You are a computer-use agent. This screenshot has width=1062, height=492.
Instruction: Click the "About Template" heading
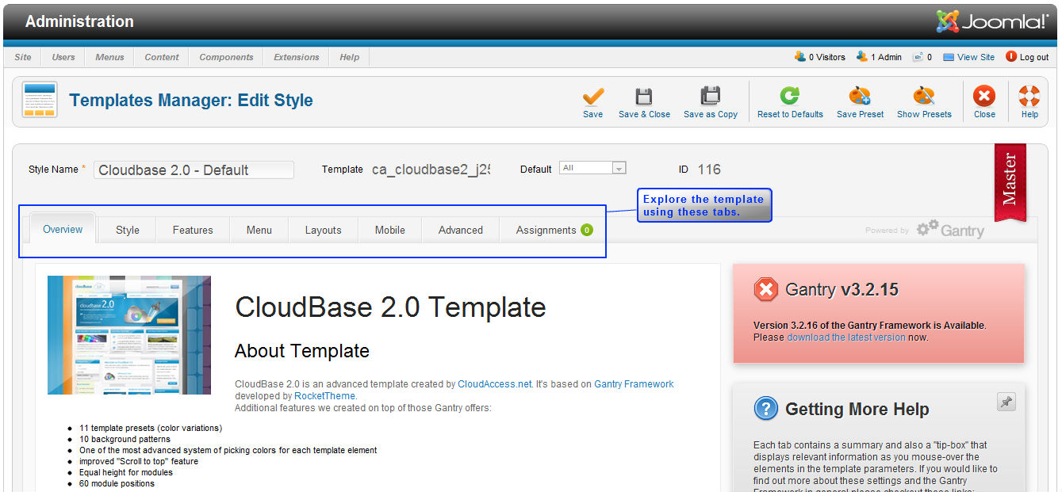pyautogui.click(x=302, y=351)
